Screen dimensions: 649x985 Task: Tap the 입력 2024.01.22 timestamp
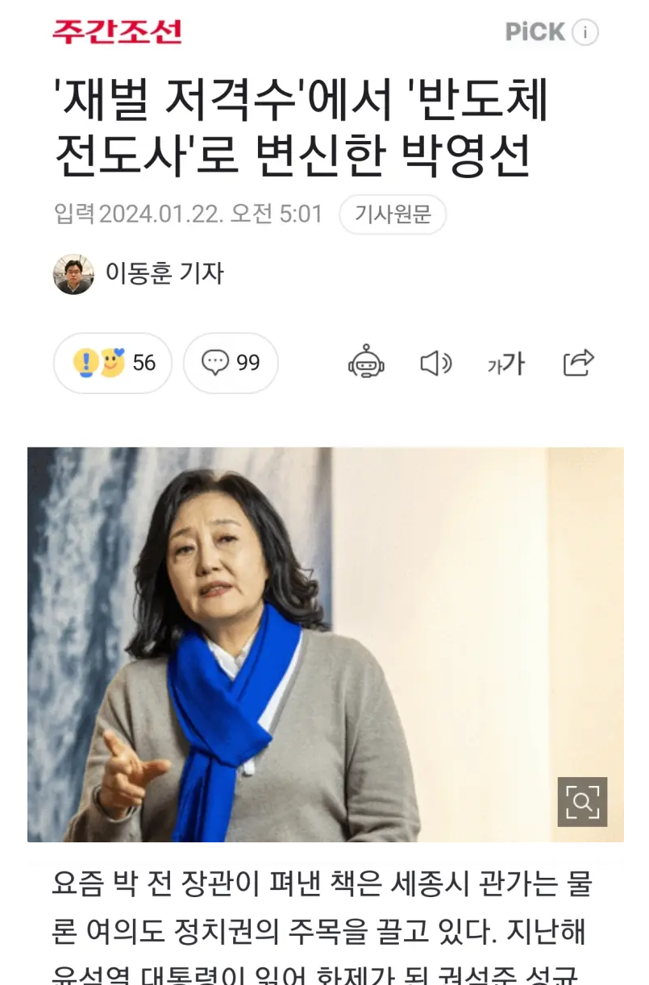point(189,214)
